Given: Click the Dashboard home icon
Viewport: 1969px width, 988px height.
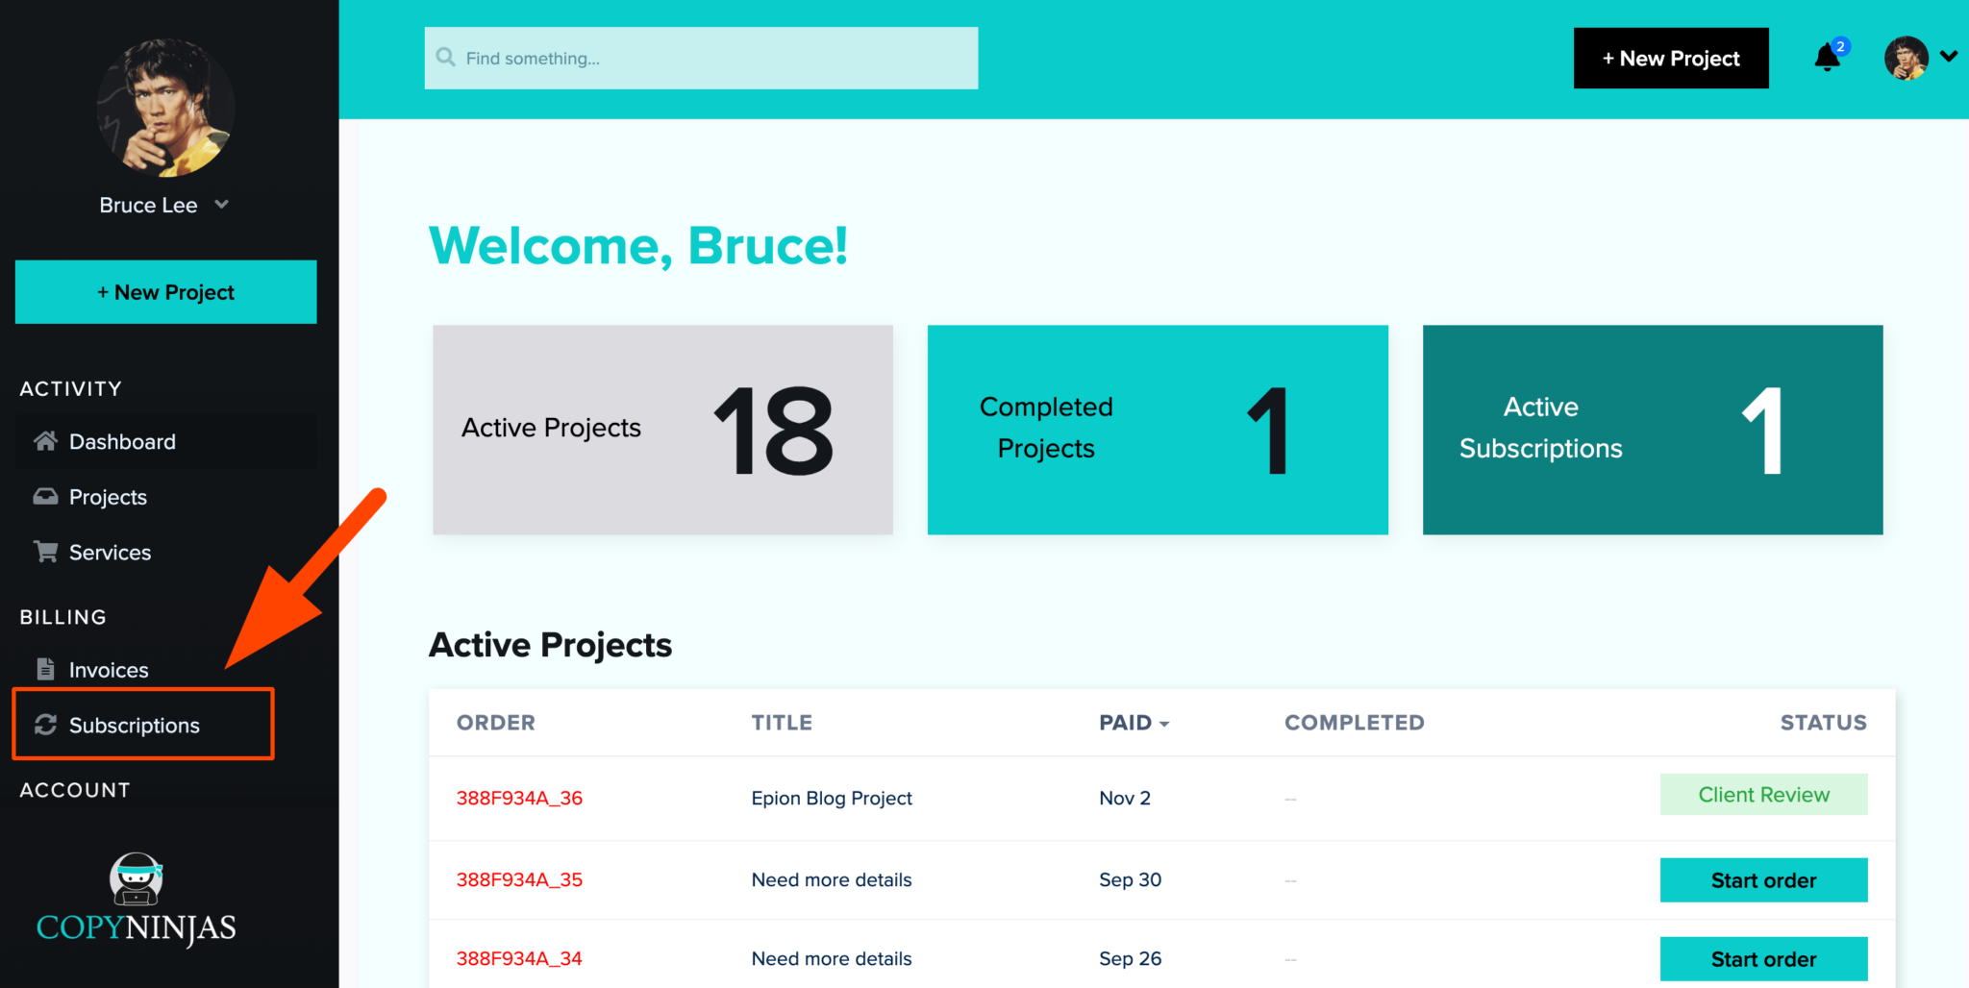Looking at the screenshot, I should click(45, 441).
